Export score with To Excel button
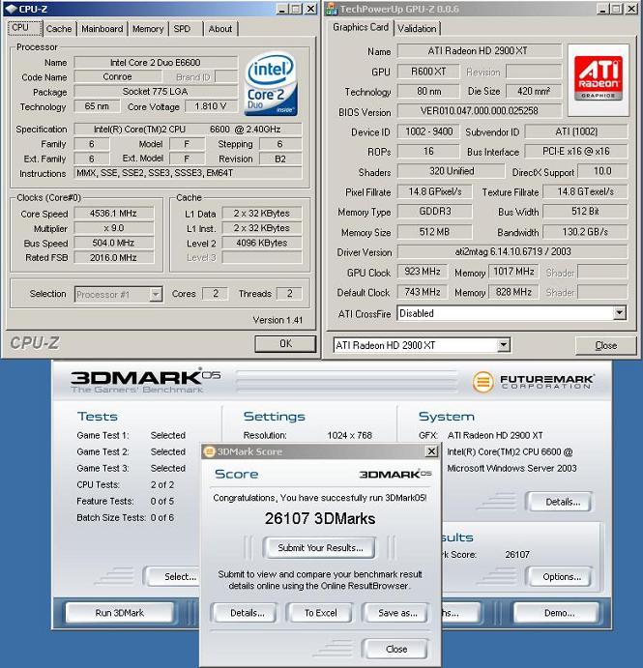 point(320,613)
